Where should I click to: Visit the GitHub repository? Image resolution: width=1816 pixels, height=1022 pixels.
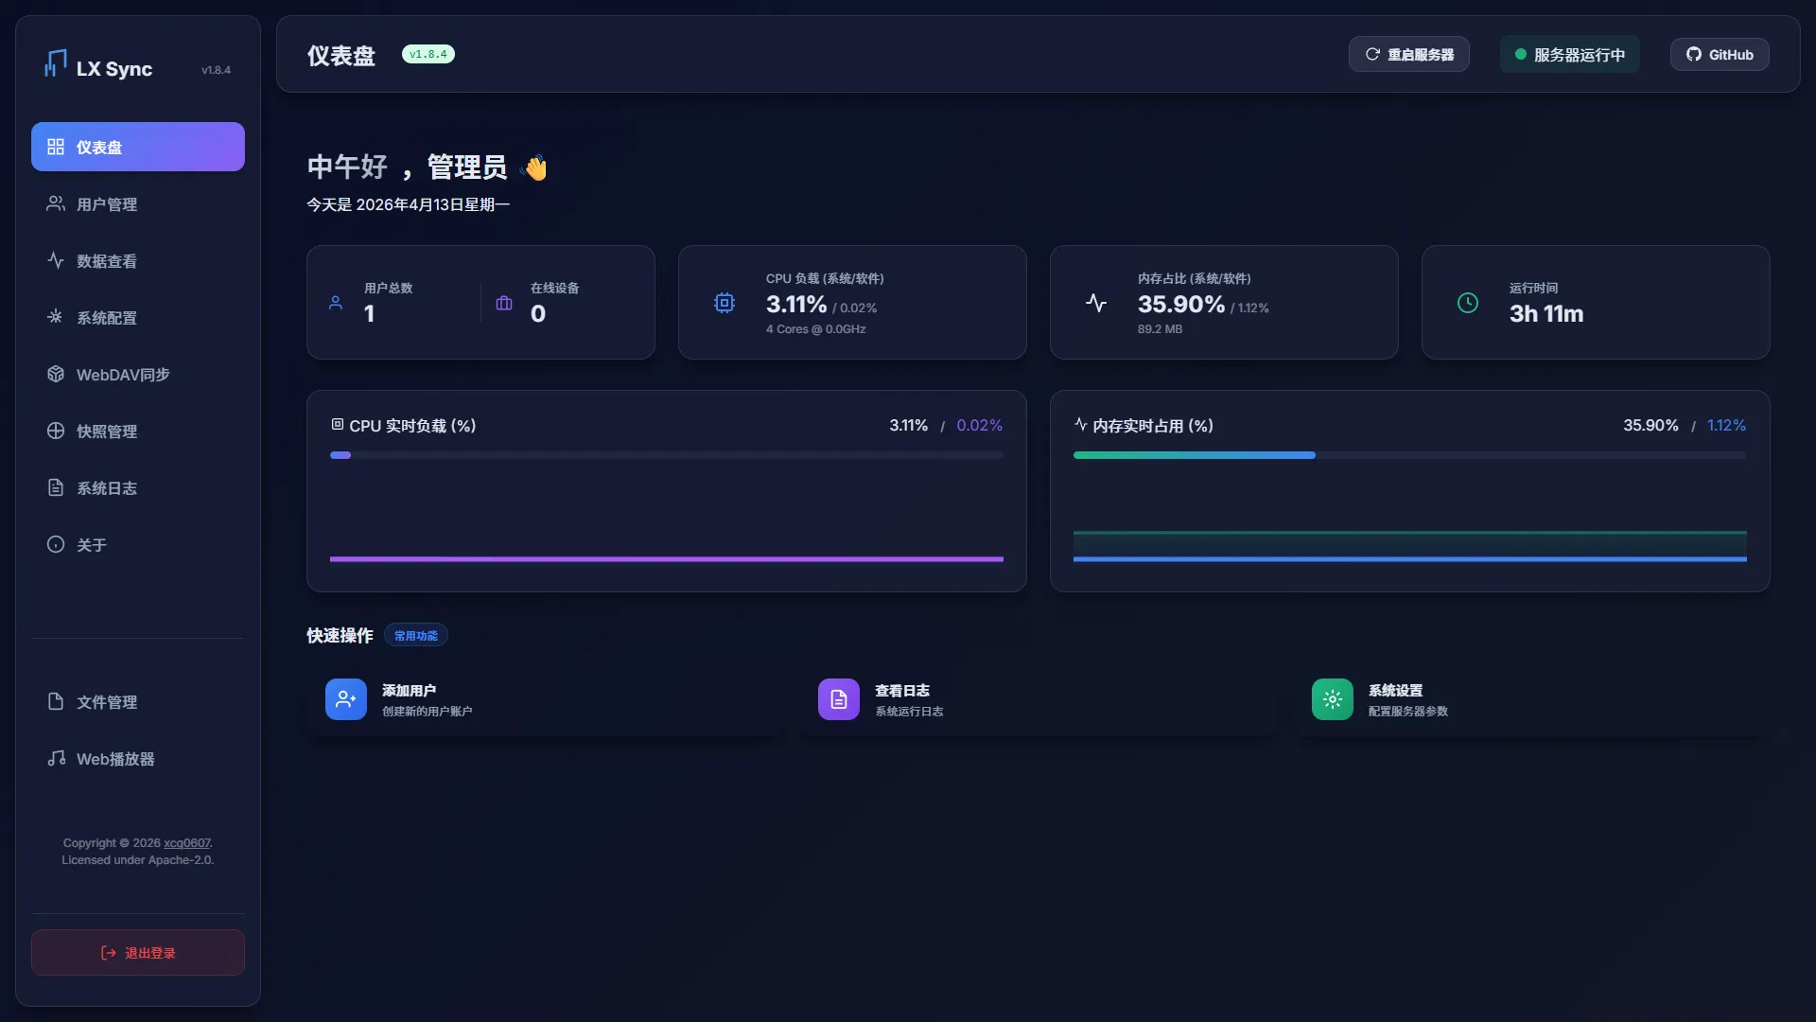[1719, 54]
